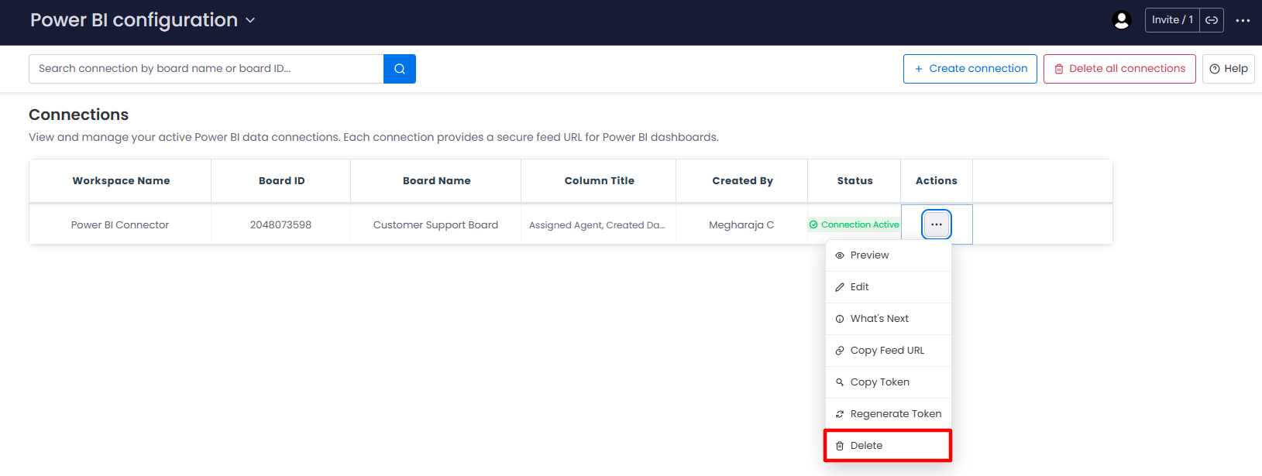Viewport: 1262px width, 476px height.
Task: Choose Edit in the actions menu
Action: (888, 287)
